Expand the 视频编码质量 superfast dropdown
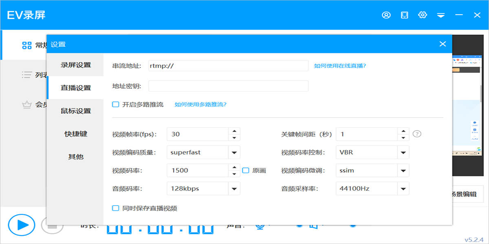489x244 pixels. tap(234, 152)
